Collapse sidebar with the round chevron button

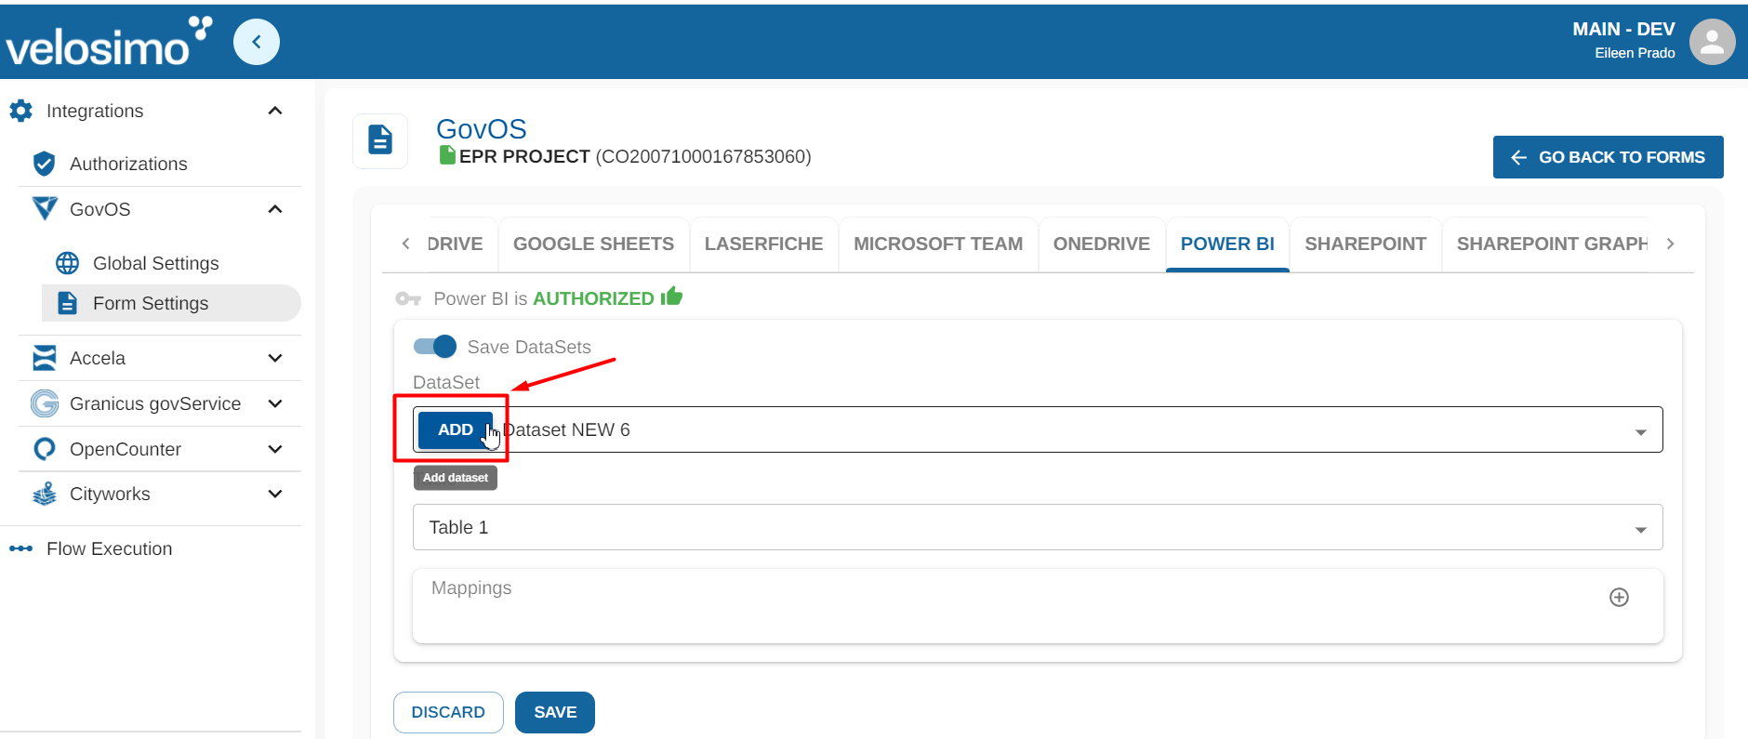(257, 42)
